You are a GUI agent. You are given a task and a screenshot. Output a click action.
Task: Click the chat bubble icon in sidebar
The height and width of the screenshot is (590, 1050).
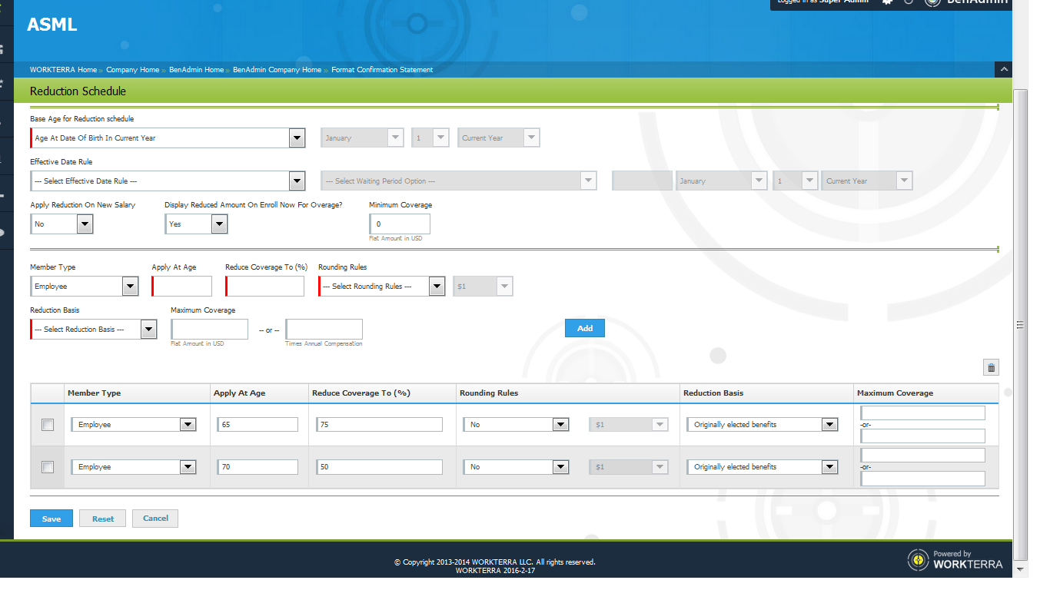[4, 233]
